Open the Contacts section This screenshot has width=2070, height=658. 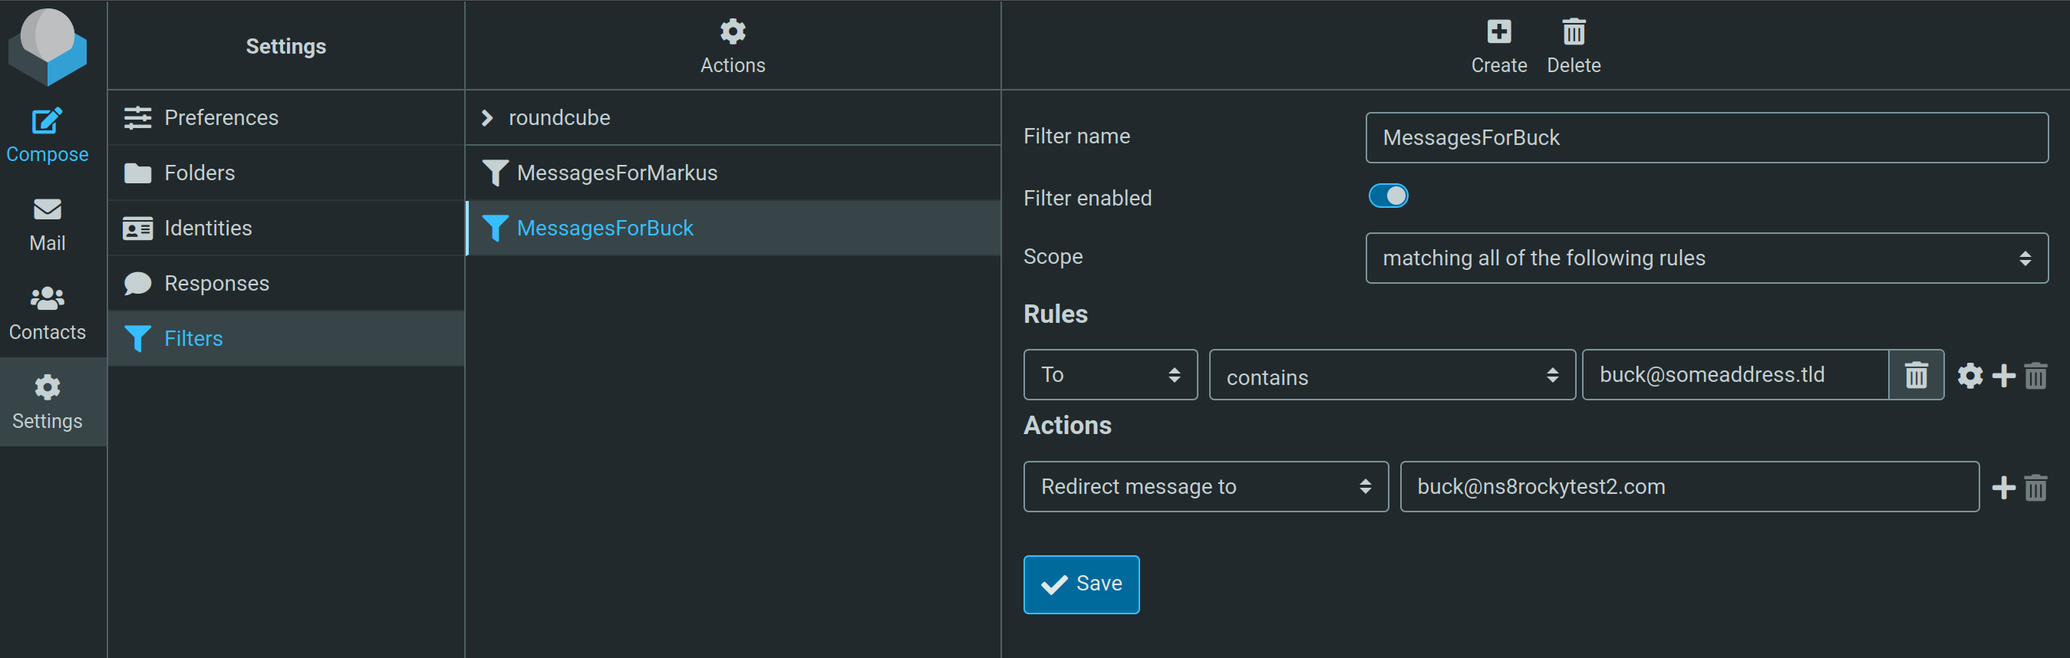(x=47, y=313)
